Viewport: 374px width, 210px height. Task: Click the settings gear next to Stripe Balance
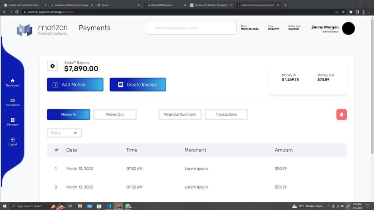coord(52,66)
